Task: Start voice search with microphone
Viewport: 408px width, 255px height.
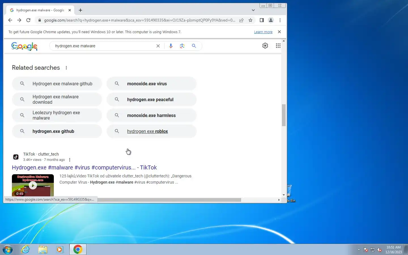Action: [x=171, y=46]
